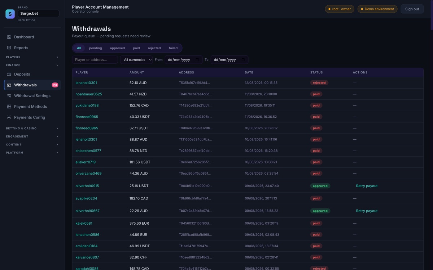The image size is (433, 270).
Task: Click the Sign out button
Action: coord(412,9)
